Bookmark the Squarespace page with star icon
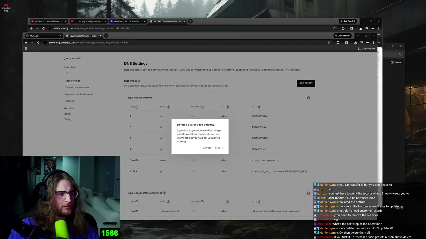Screen dimensions: 426x239 click(x=329, y=42)
